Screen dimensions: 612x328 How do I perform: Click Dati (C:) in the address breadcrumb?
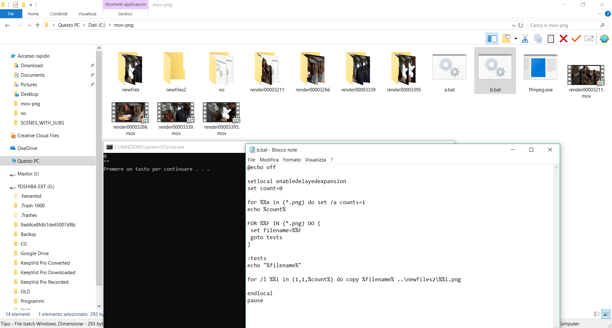97,25
